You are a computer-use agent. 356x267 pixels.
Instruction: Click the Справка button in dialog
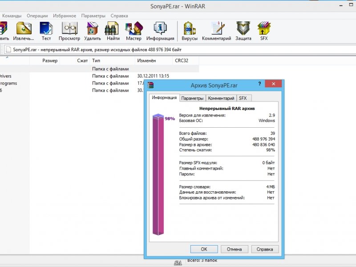pos(265,249)
